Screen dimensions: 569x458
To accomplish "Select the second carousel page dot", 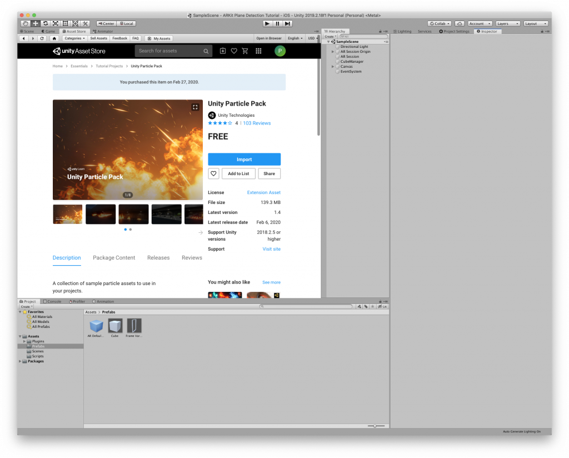I will tap(131, 230).
